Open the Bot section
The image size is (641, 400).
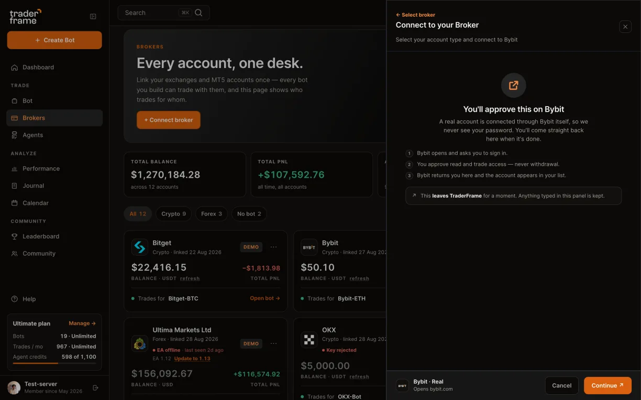pos(54,101)
